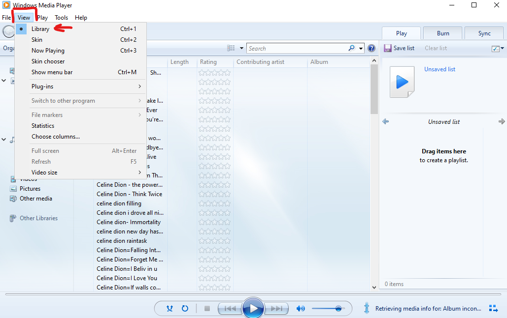
Task: Skip to next track button
Action: tap(276, 309)
